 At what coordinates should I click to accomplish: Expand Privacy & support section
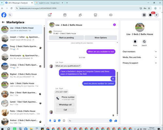140,63
